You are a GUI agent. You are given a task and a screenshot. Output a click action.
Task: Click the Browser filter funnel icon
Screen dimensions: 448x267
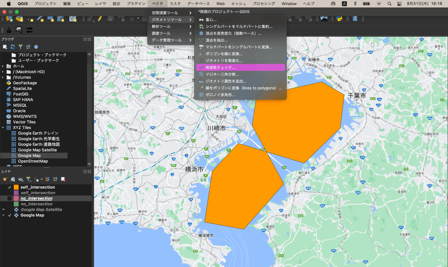[x=20, y=47]
